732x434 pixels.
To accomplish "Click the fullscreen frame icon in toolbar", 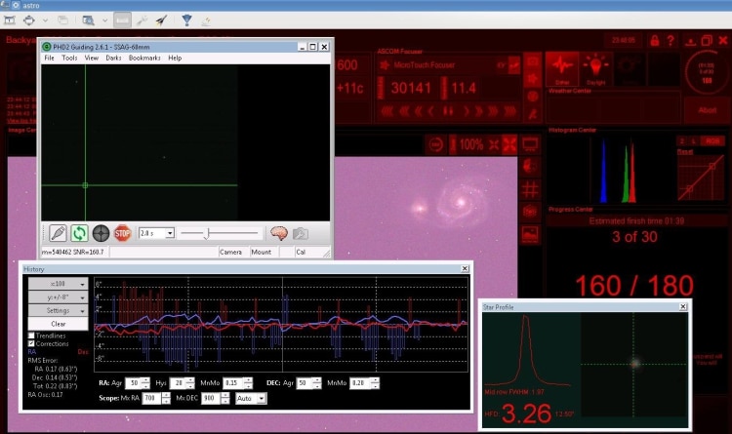I will pyautogui.click(x=10, y=20).
